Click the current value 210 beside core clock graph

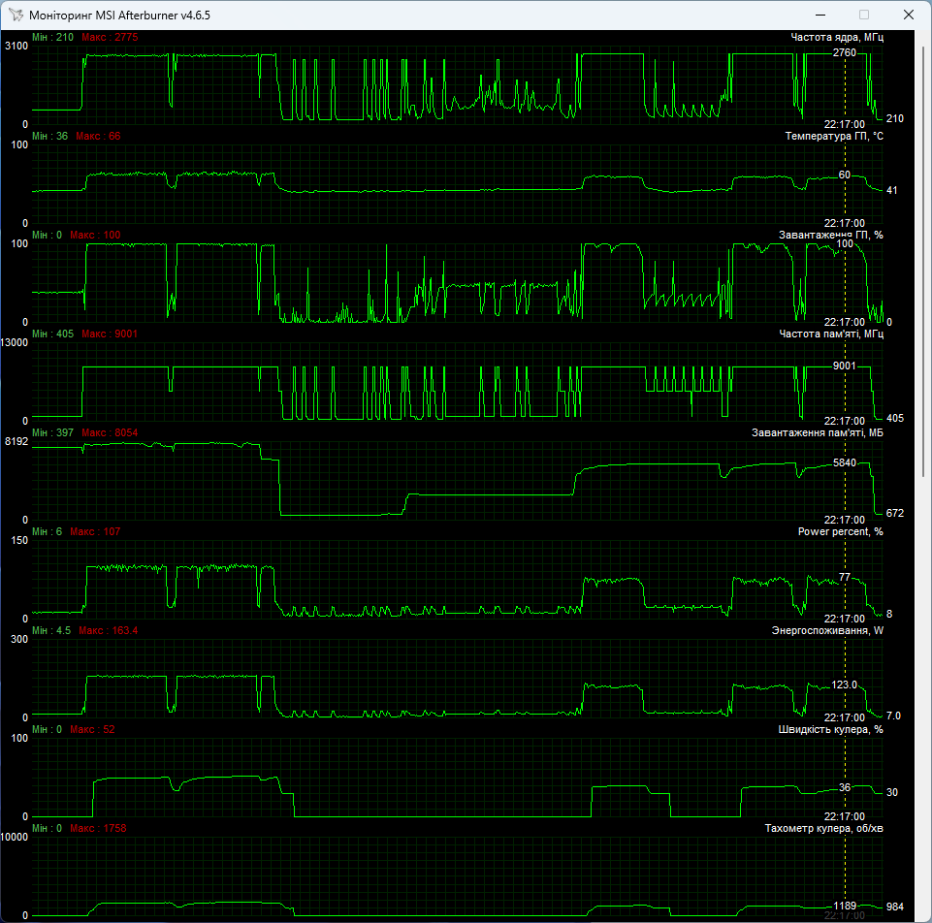894,119
